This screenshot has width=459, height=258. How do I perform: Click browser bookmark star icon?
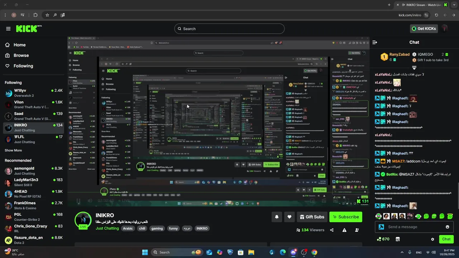[47, 15]
